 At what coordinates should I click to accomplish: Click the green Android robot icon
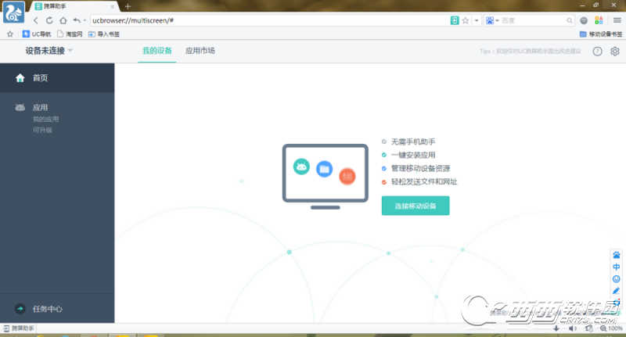click(301, 167)
